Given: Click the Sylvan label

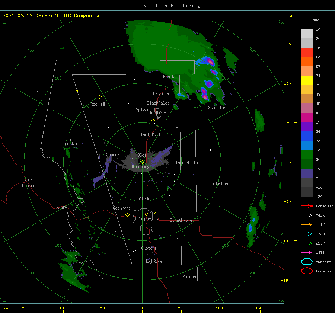Looking at the screenshot, I should click(143, 110).
